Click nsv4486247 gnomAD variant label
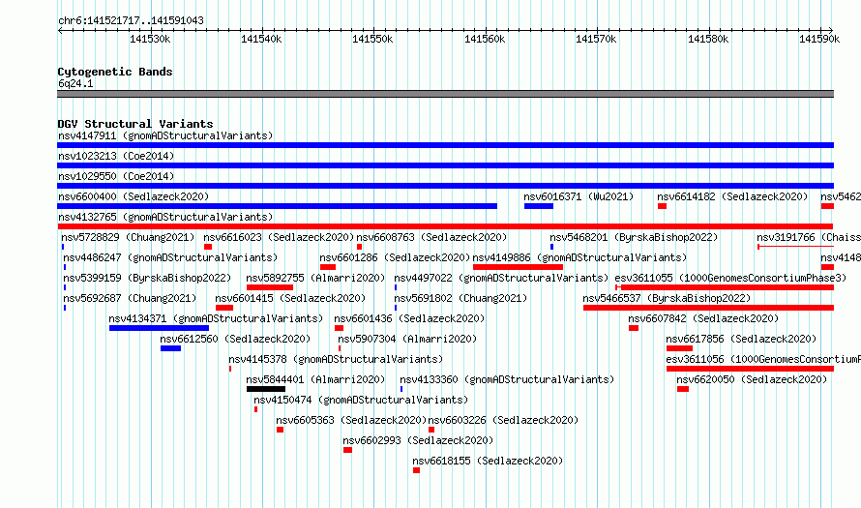 [x=170, y=257]
